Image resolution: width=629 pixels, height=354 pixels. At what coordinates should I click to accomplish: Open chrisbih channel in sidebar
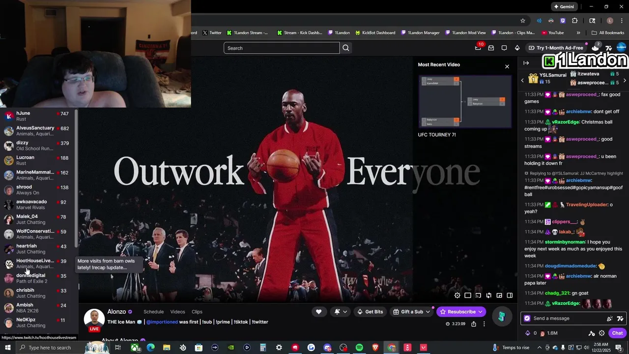(38, 293)
